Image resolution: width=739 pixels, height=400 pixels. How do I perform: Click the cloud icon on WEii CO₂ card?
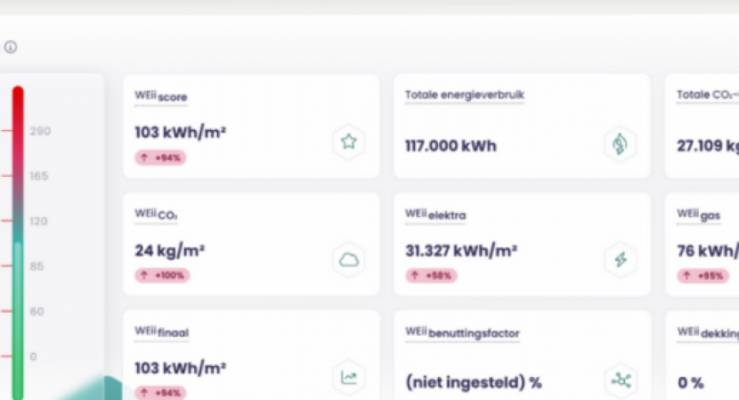pyautogui.click(x=348, y=260)
